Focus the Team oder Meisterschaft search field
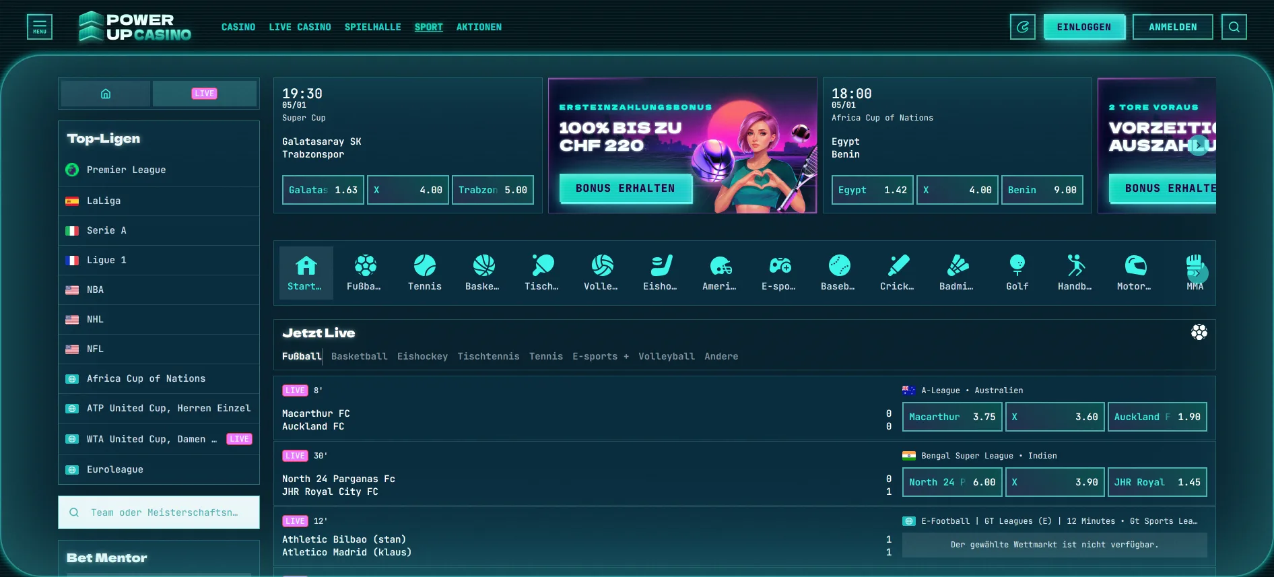Screen dimensions: 1274x577 pyautogui.click(x=159, y=512)
